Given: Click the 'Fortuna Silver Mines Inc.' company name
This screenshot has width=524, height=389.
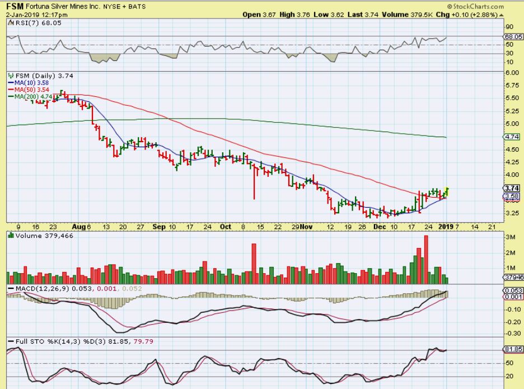Looking at the screenshot, I should pyautogui.click(x=63, y=6).
